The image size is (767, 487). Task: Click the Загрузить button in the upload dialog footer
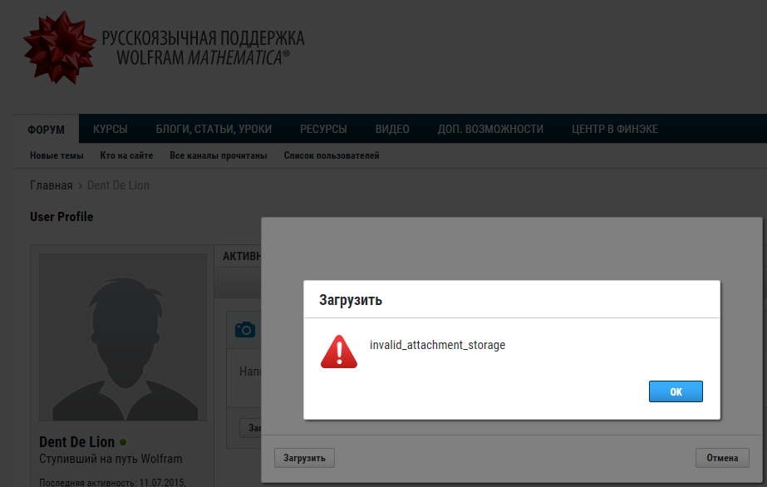pyautogui.click(x=304, y=458)
